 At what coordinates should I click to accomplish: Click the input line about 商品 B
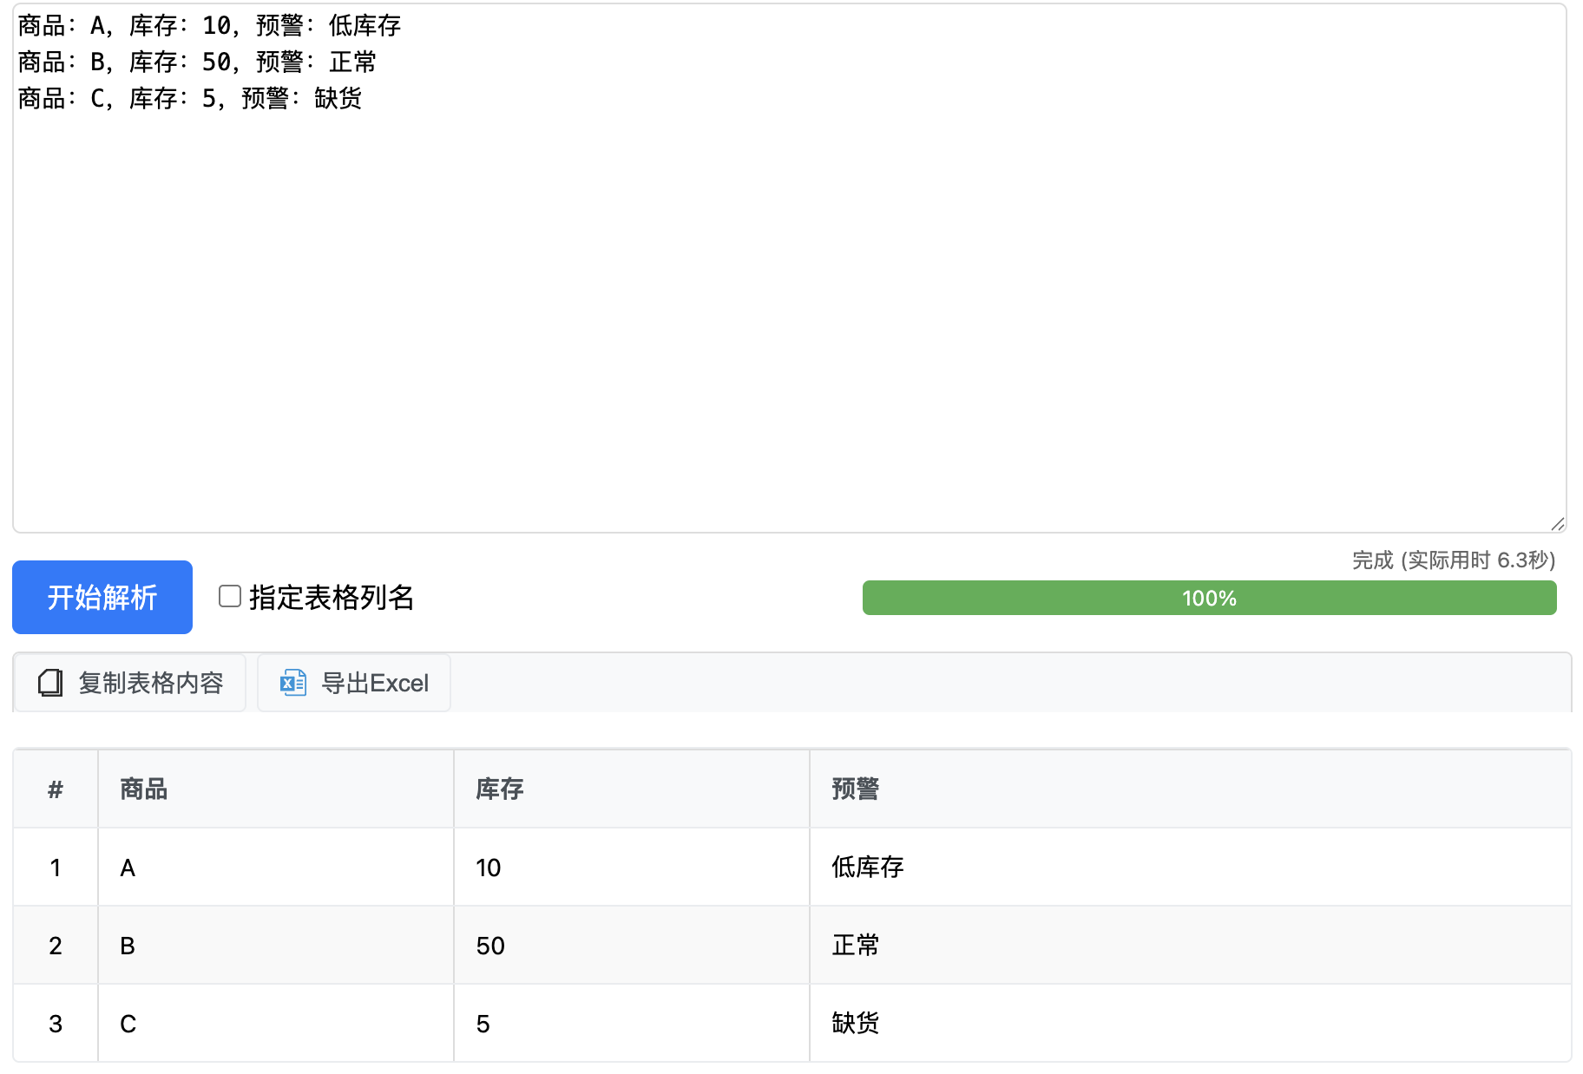click(x=197, y=62)
